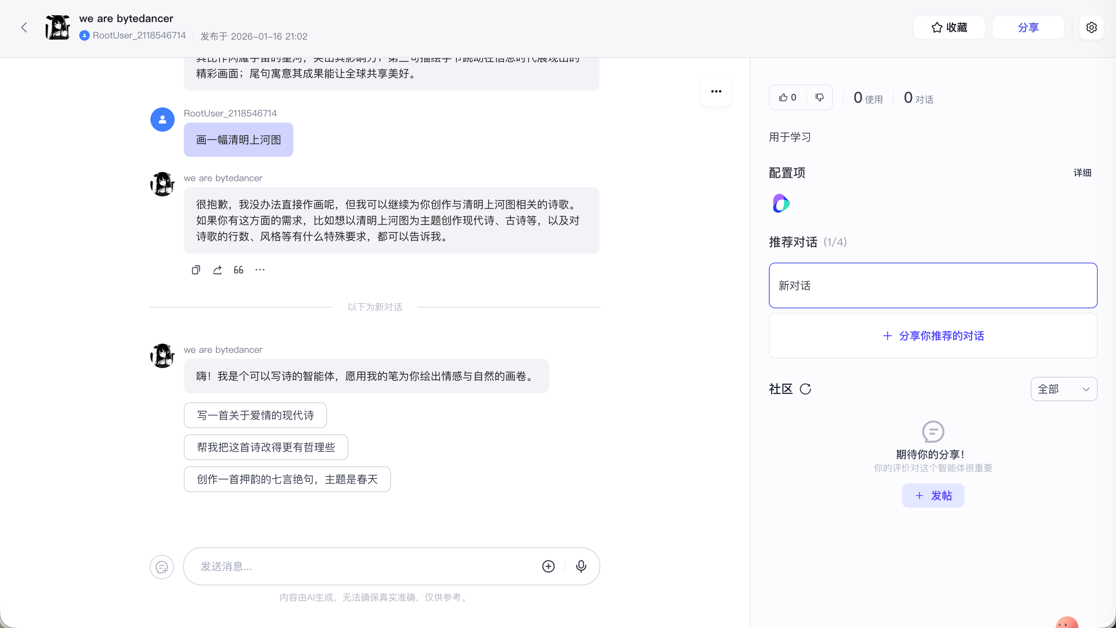Toggle the thumbs-up like button
Viewport: 1116px width, 628px height.
[787, 97]
